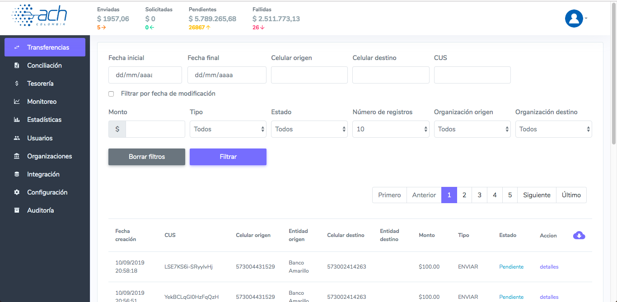617x302 pixels.
Task: Open the Transferencias menu item
Action: (45, 47)
